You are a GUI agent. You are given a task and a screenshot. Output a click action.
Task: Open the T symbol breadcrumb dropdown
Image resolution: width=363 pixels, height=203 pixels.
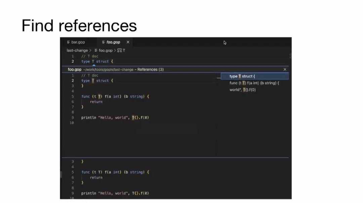(x=124, y=50)
